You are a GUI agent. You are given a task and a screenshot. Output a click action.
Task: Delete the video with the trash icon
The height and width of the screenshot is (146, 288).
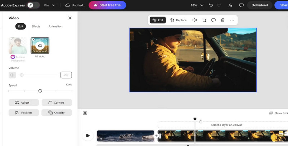coord(223,20)
